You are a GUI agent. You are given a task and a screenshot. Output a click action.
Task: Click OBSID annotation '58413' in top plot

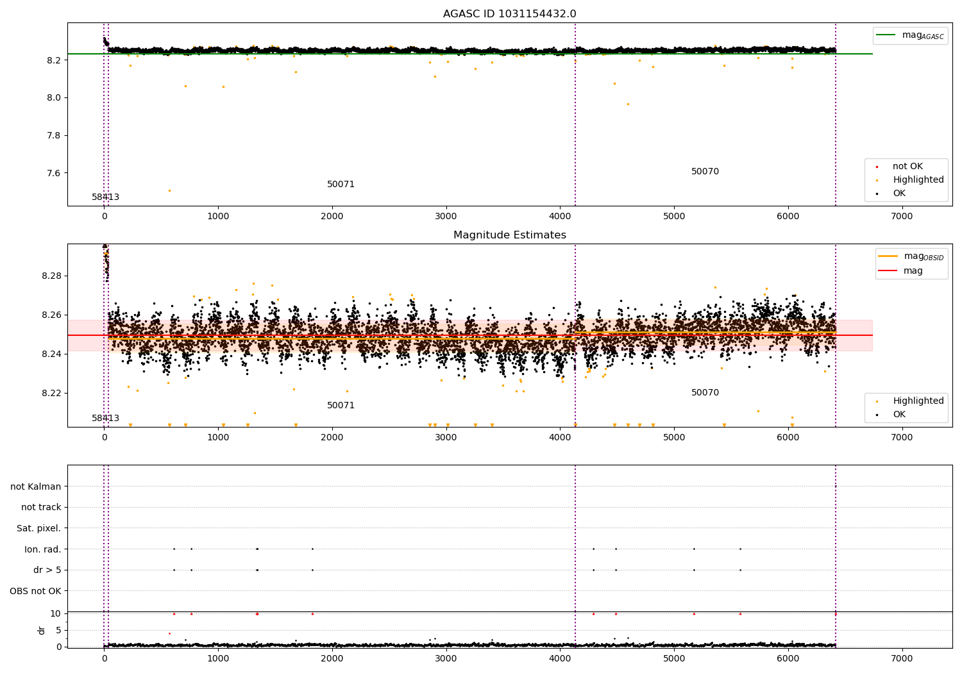105,197
